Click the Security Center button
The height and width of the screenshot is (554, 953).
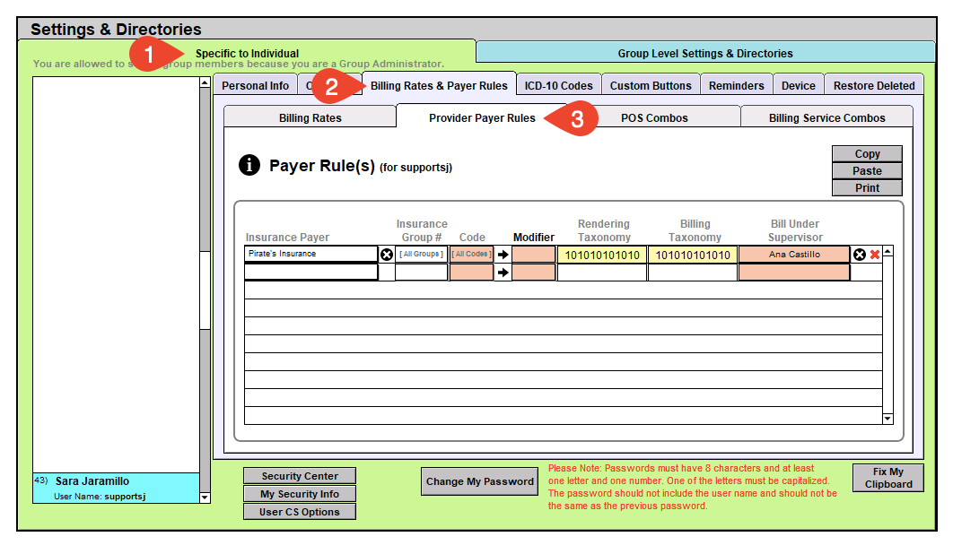pos(300,476)
